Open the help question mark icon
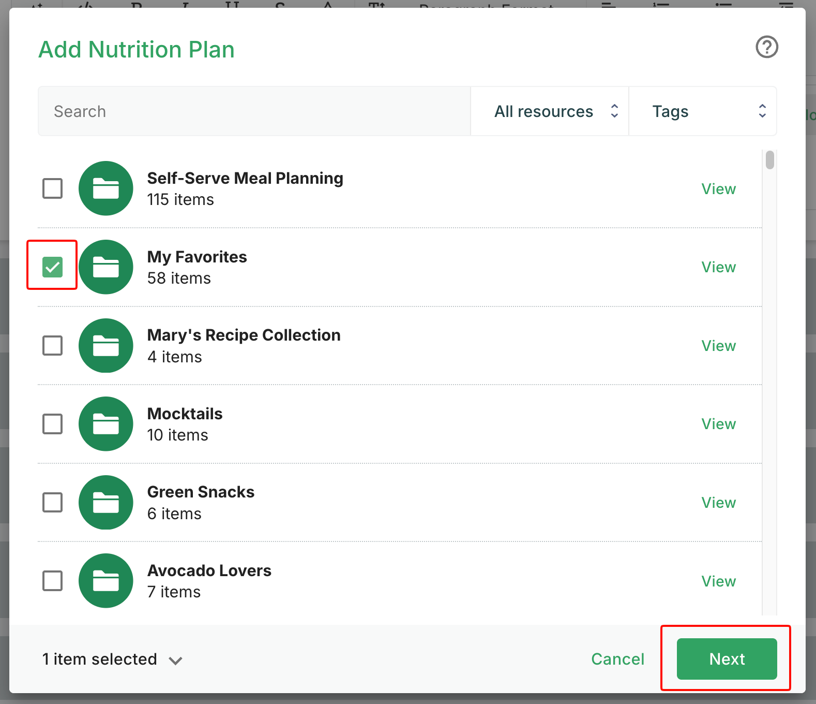This screenshot has height=704, width=816. (x=767, y=47)
